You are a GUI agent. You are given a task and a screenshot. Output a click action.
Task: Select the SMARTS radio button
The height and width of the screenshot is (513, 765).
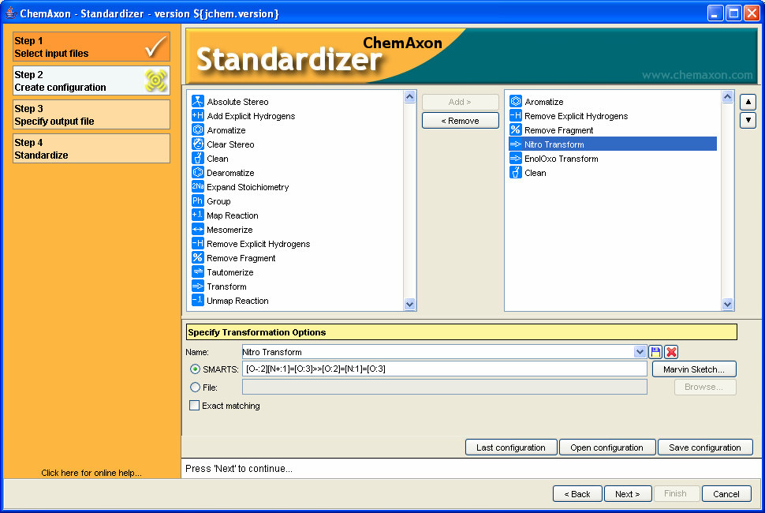pyautogui.click(x=195, y=369)
